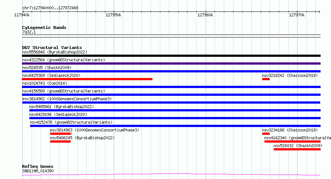This screenshot has width=331, height=179.
Task: Select the red bar under esv3614963
Action: coord(61,134)
